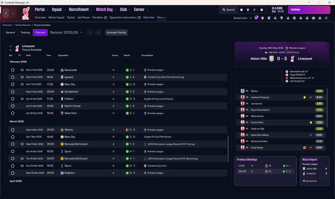This screenshot has height=199, width=335.
Task: Click the calendar grid bookmark icon
Action: point(314,18)
